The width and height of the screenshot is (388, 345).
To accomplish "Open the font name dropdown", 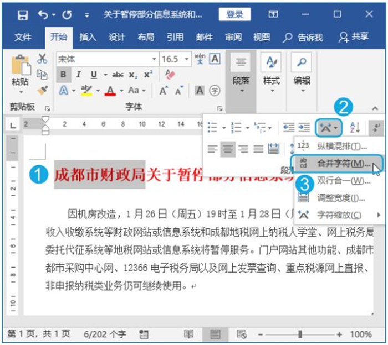I will [154, 59].
